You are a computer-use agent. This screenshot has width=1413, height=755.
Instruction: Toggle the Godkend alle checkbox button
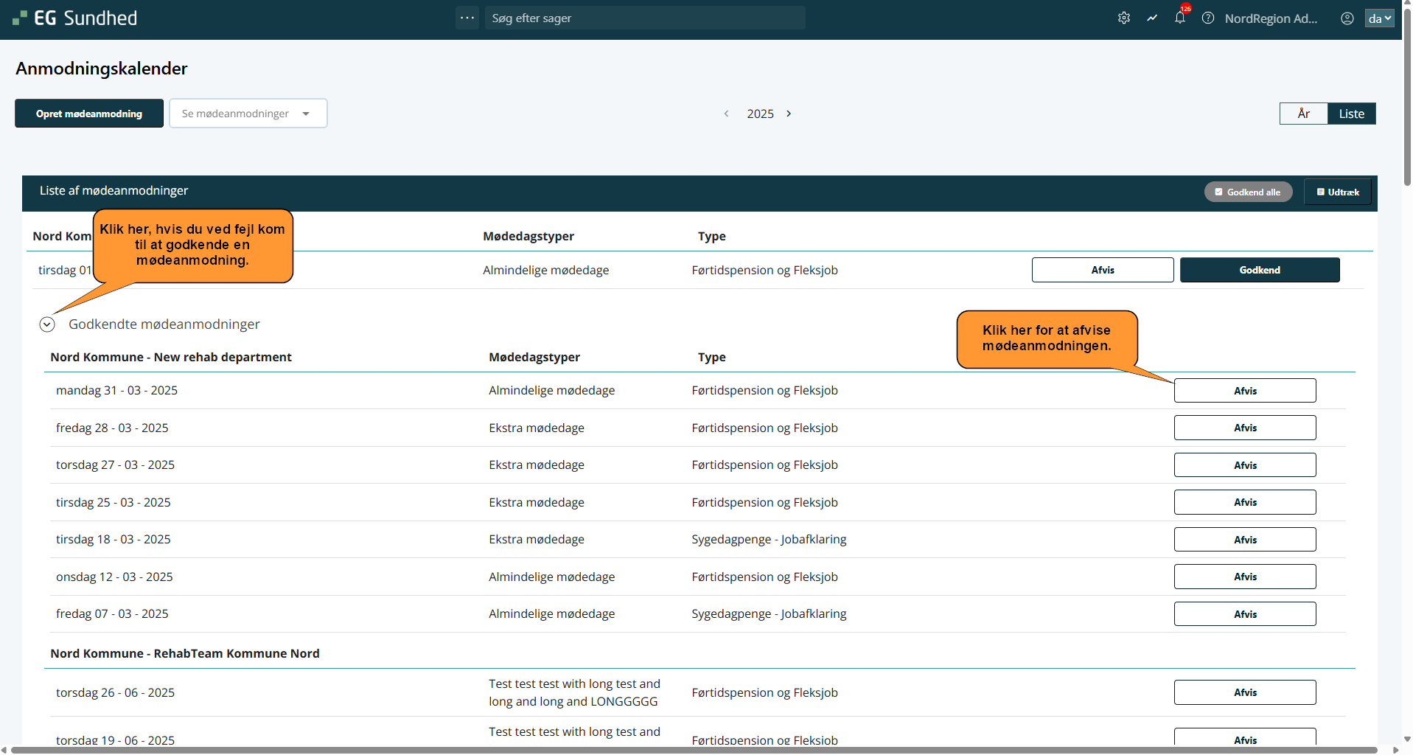(1248, 192)
